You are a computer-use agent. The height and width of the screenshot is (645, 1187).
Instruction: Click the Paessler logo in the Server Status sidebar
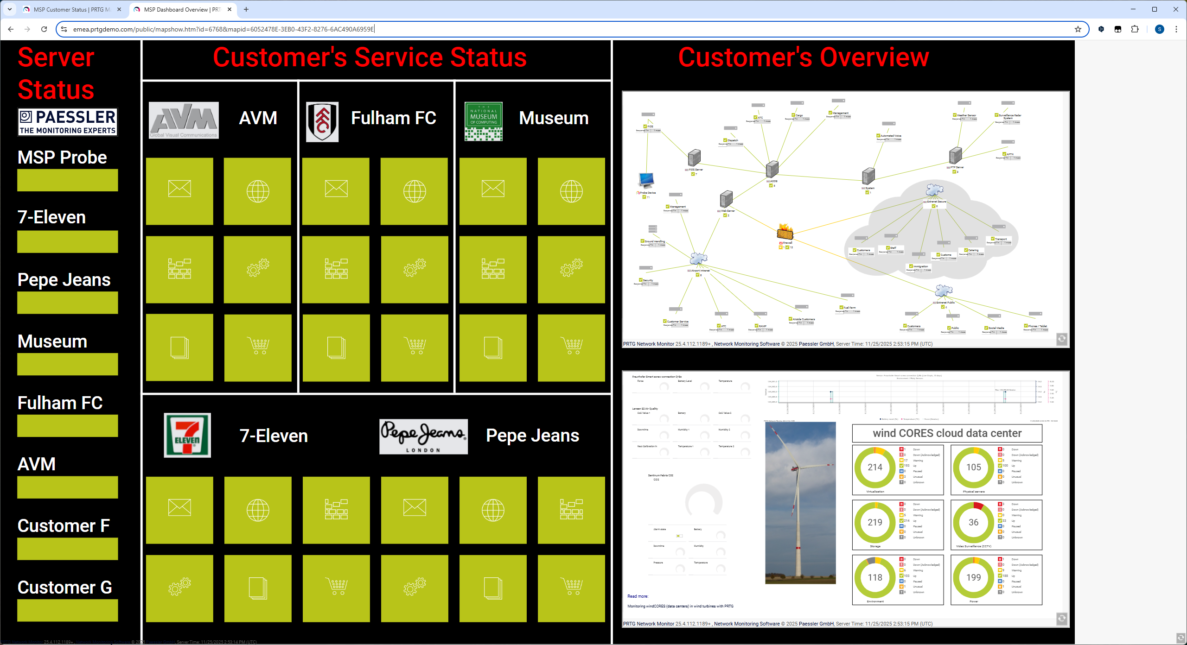(x=67, y=121)
